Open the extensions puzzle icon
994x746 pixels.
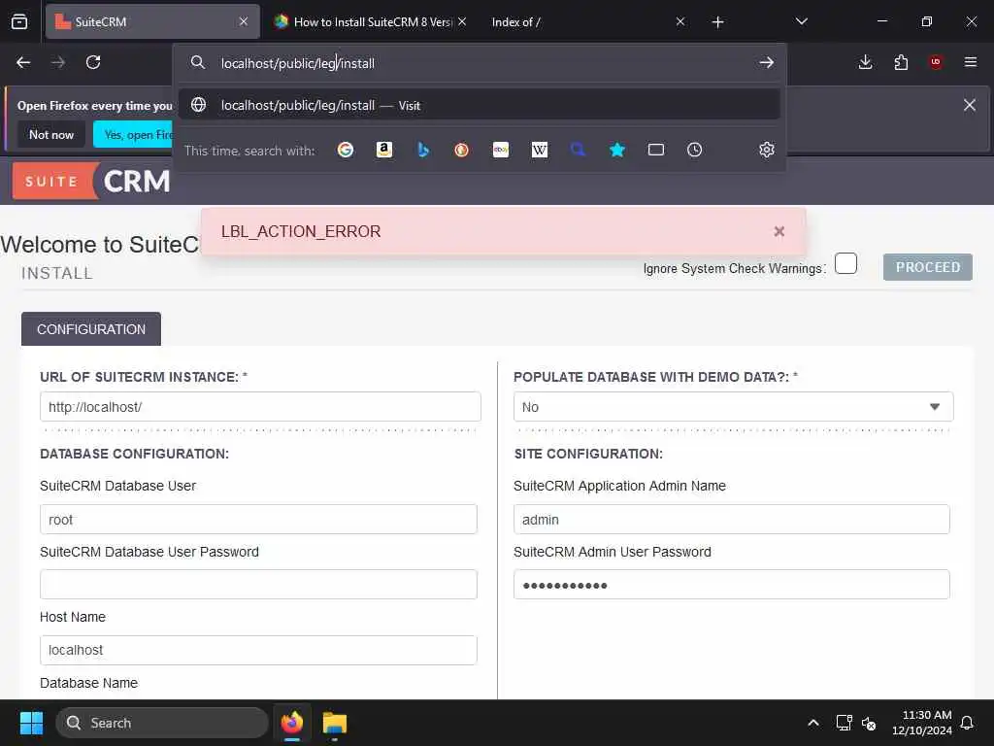tap(901, 62)
